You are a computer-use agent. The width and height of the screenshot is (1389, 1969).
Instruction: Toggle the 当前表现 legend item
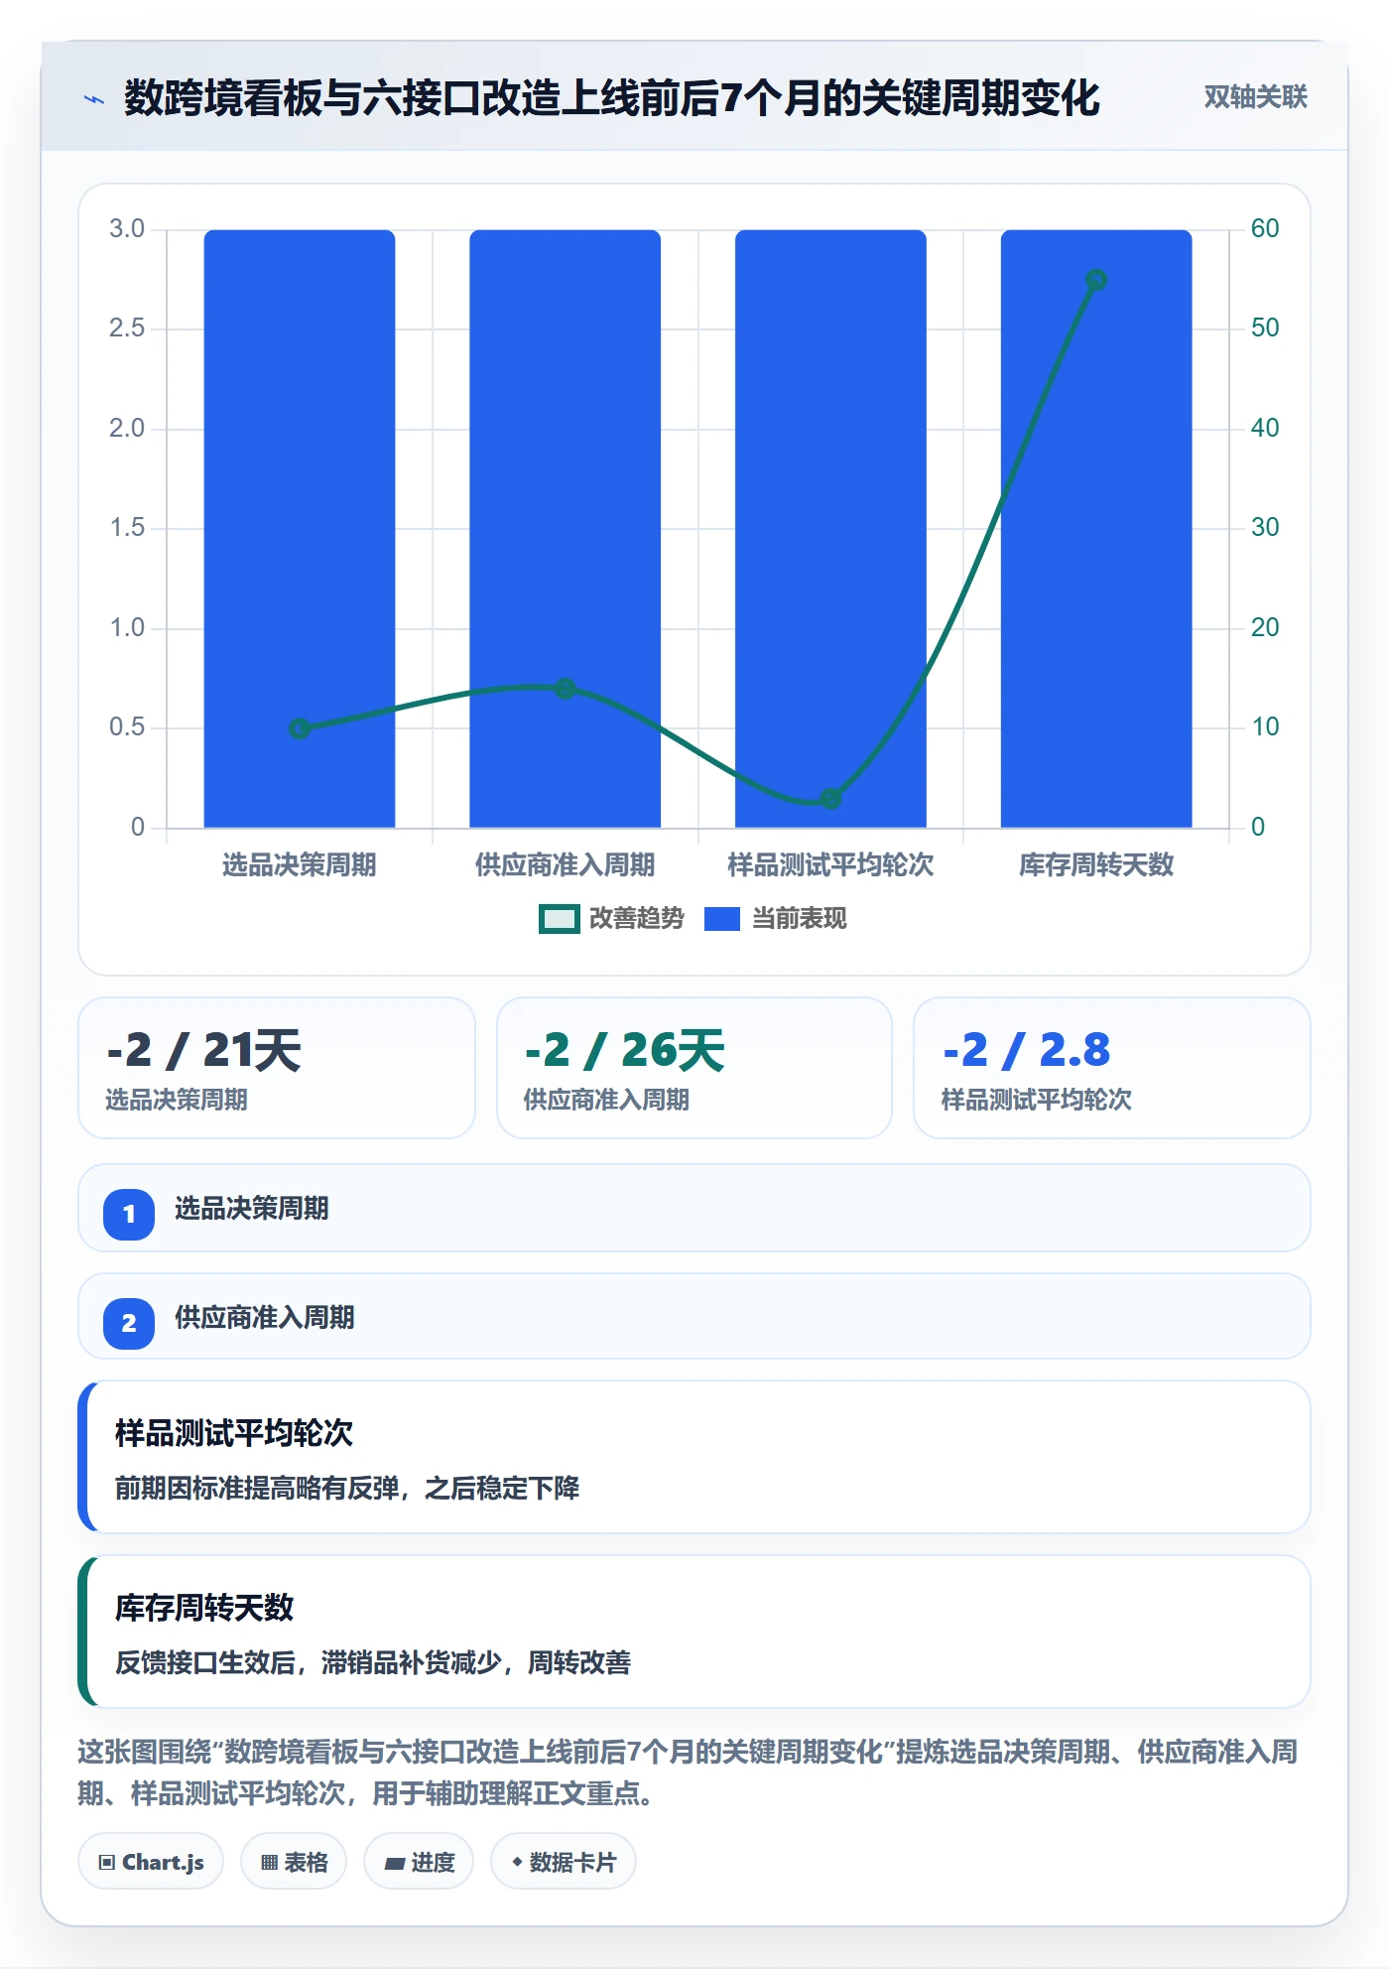coord(776,919)
